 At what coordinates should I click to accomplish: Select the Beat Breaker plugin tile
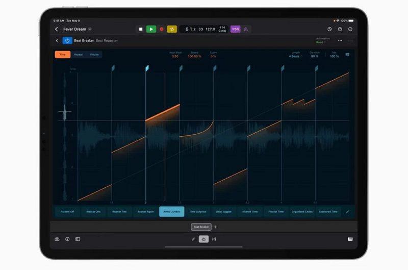click(201, 227)
